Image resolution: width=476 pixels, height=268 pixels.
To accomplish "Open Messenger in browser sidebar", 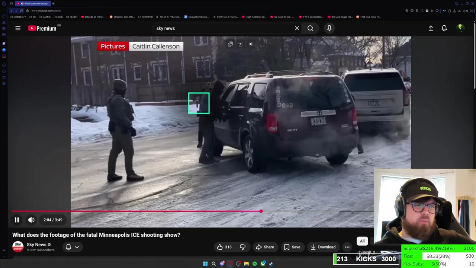I will pyautogui.click(x=4, y=50).
